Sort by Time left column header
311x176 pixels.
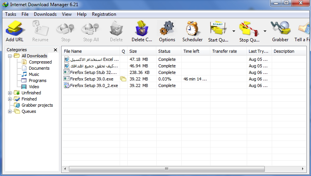point(196,51)
